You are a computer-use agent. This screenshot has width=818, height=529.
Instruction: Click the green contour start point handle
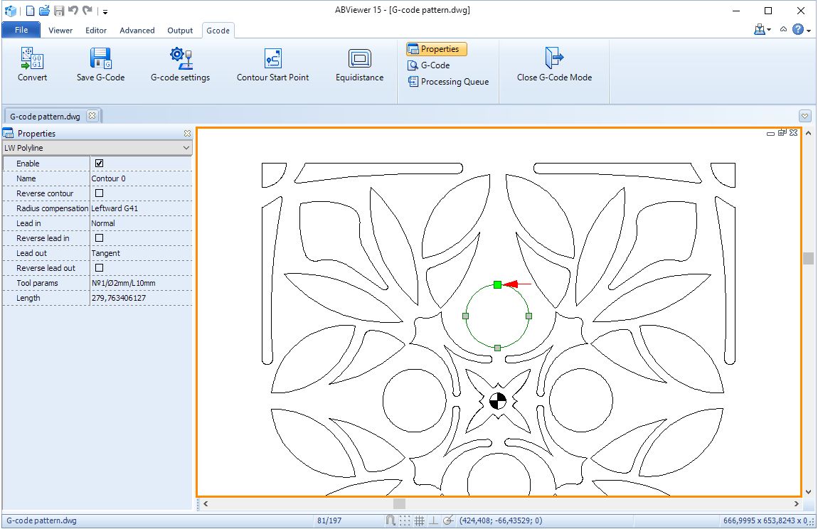coord(497,284)
